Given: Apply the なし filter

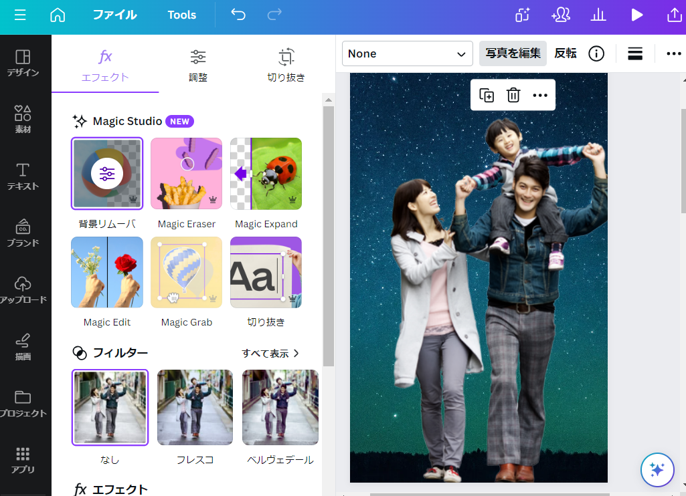Looking at the screenshot, I should [x=110, y=407].
